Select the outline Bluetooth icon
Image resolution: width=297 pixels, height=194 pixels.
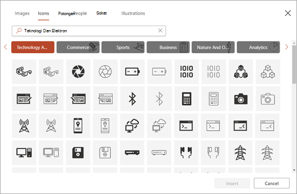tap(159, 98)
